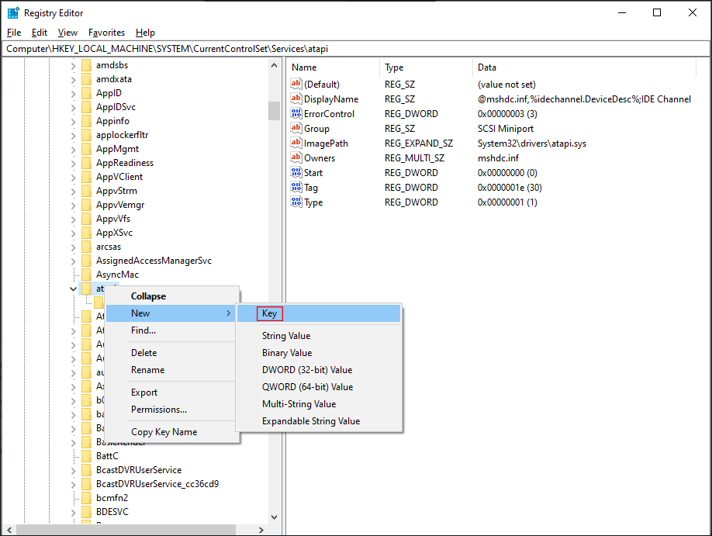This screenshot has width=712, height=536.
Task: Click the bcmfn2 folder icon
Action: click(x=86, y=498)
